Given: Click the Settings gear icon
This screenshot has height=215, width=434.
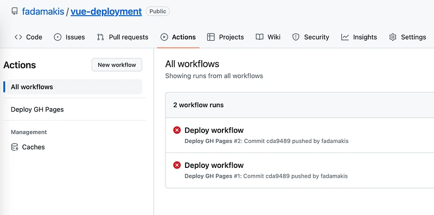Looking at the screenshot, I should pos(393,37).
